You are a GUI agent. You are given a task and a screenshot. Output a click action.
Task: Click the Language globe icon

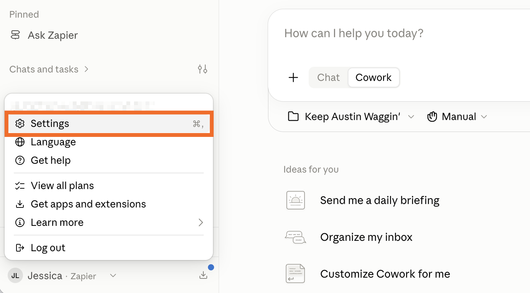[20, 142]
